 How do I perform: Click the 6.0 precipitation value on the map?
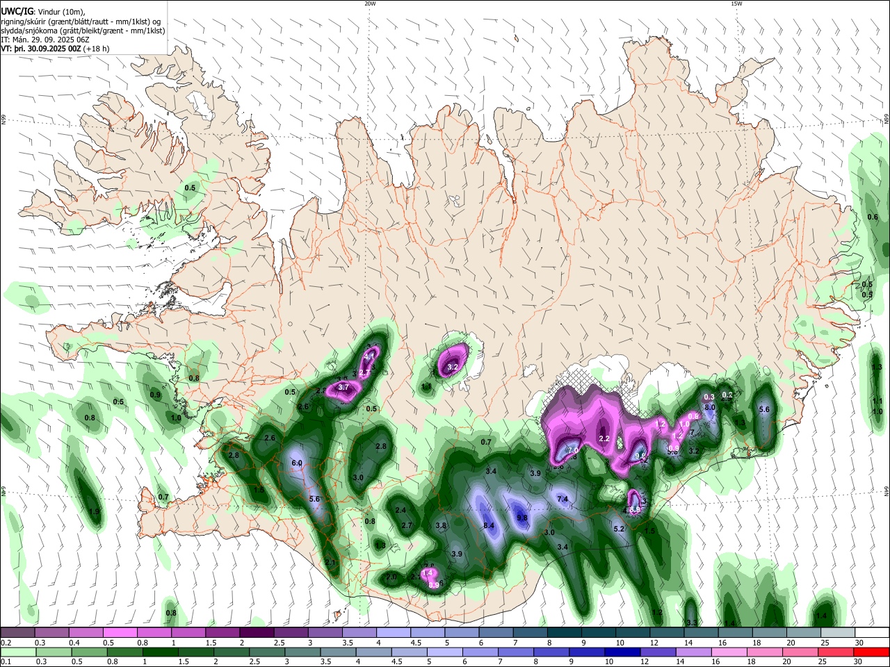(x=296, y=463)
